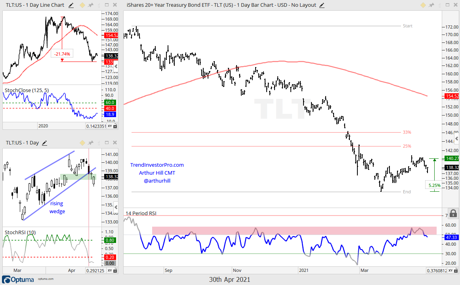Click the 25% retracement level label
This screenshot has height=285, width=460.
(407, 146)
